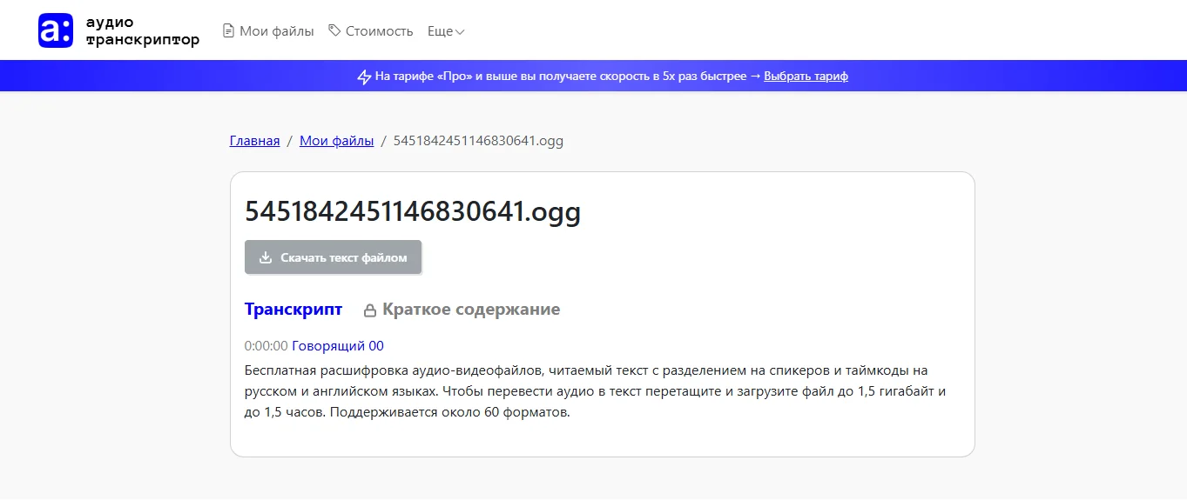Screen dimensions: 1187x500
Task: Switch to the Транскрипт tab
Action: point(293,310)
